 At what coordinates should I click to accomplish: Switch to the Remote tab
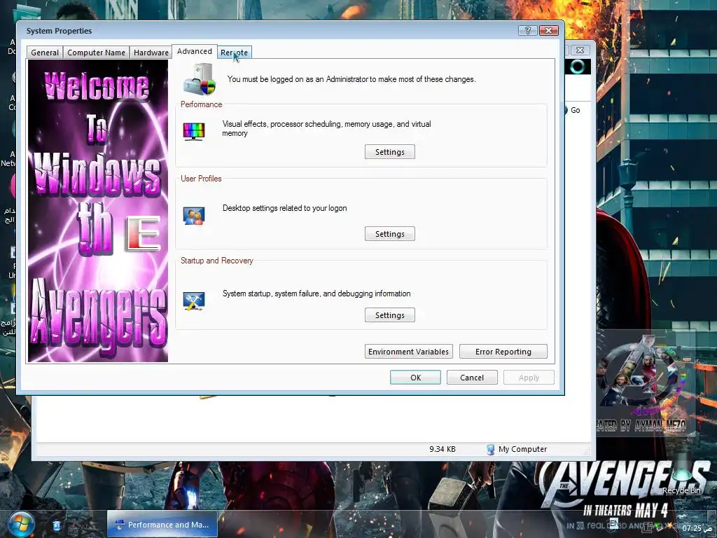tap(234, 53)
